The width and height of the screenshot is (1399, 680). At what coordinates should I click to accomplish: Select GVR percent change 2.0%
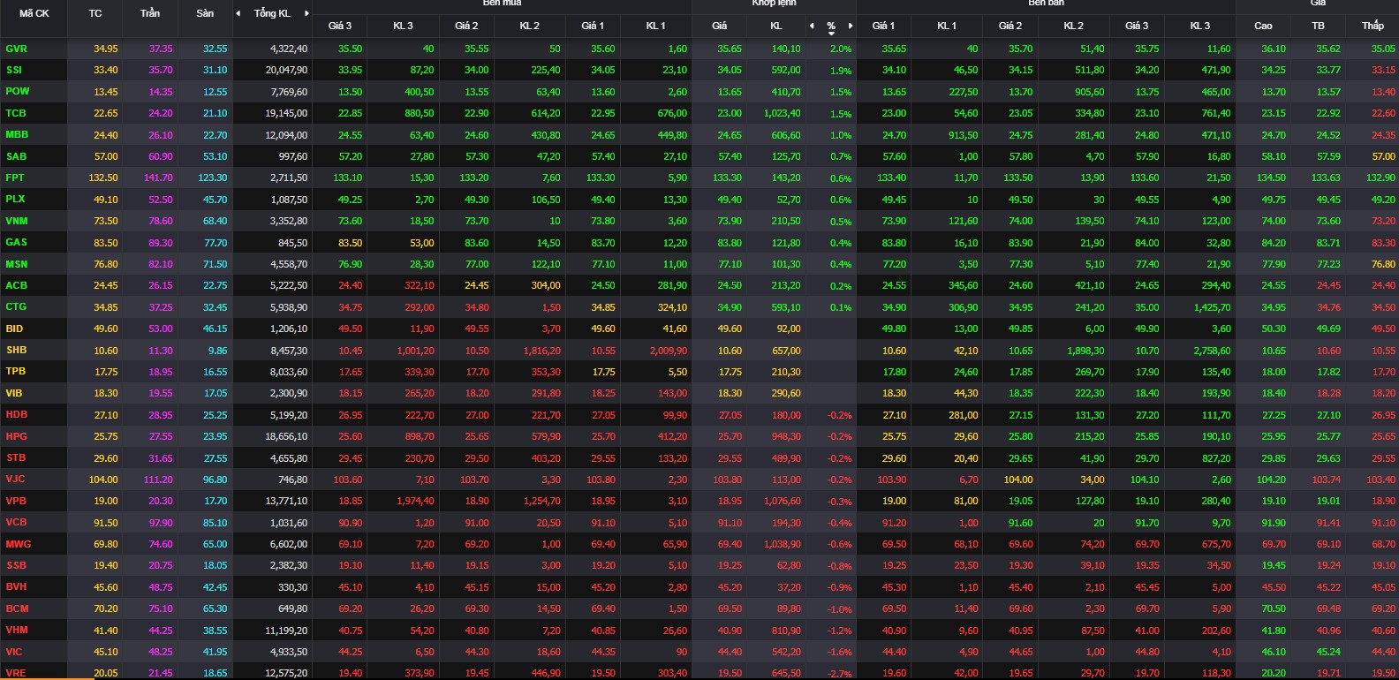841,49
